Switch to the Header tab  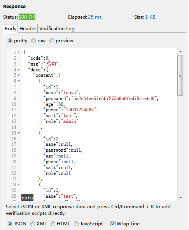(28, 29)
